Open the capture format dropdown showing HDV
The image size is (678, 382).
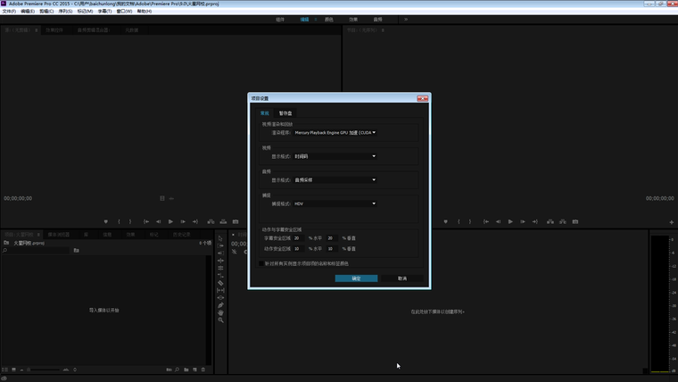(335, 203)
